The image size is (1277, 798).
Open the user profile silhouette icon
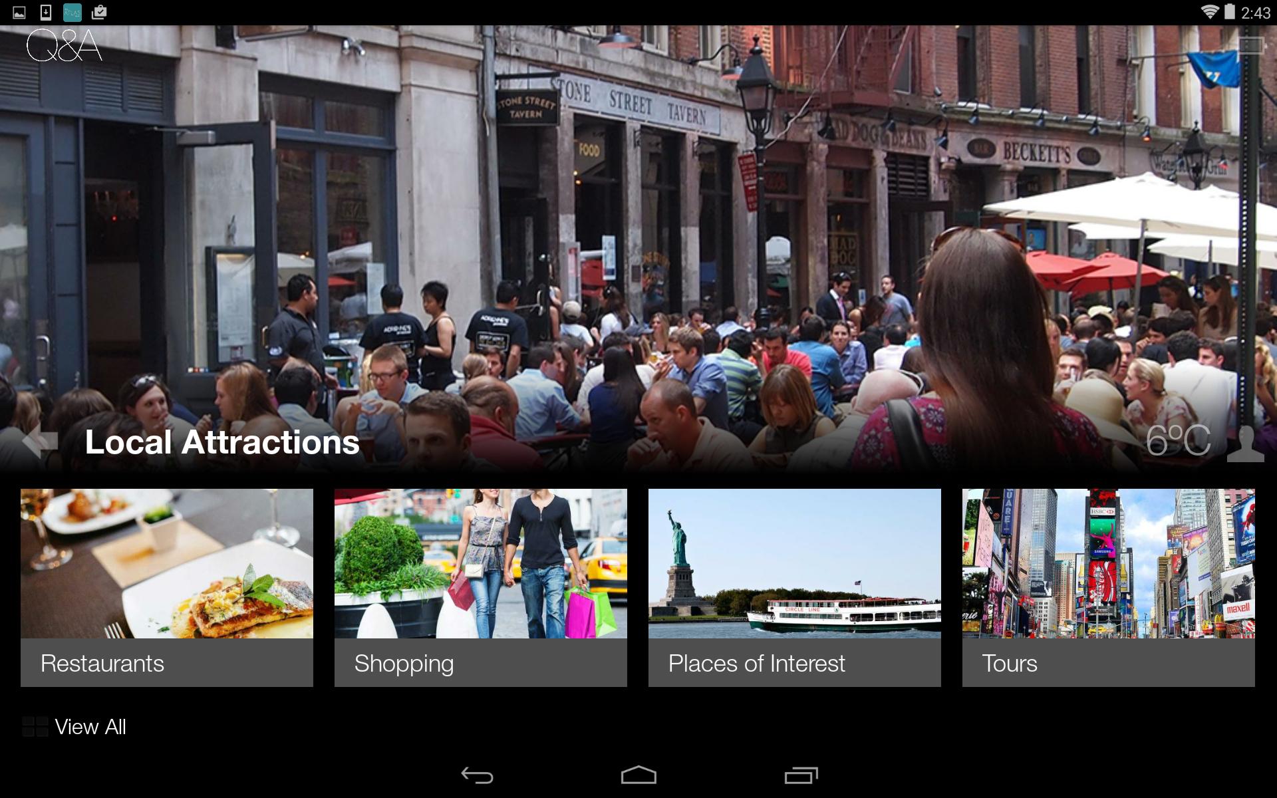pyautogui.click(x=1245, y=443)
